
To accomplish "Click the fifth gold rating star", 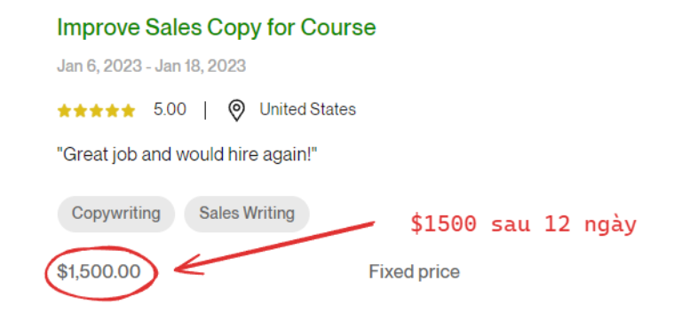I will 128,111.
